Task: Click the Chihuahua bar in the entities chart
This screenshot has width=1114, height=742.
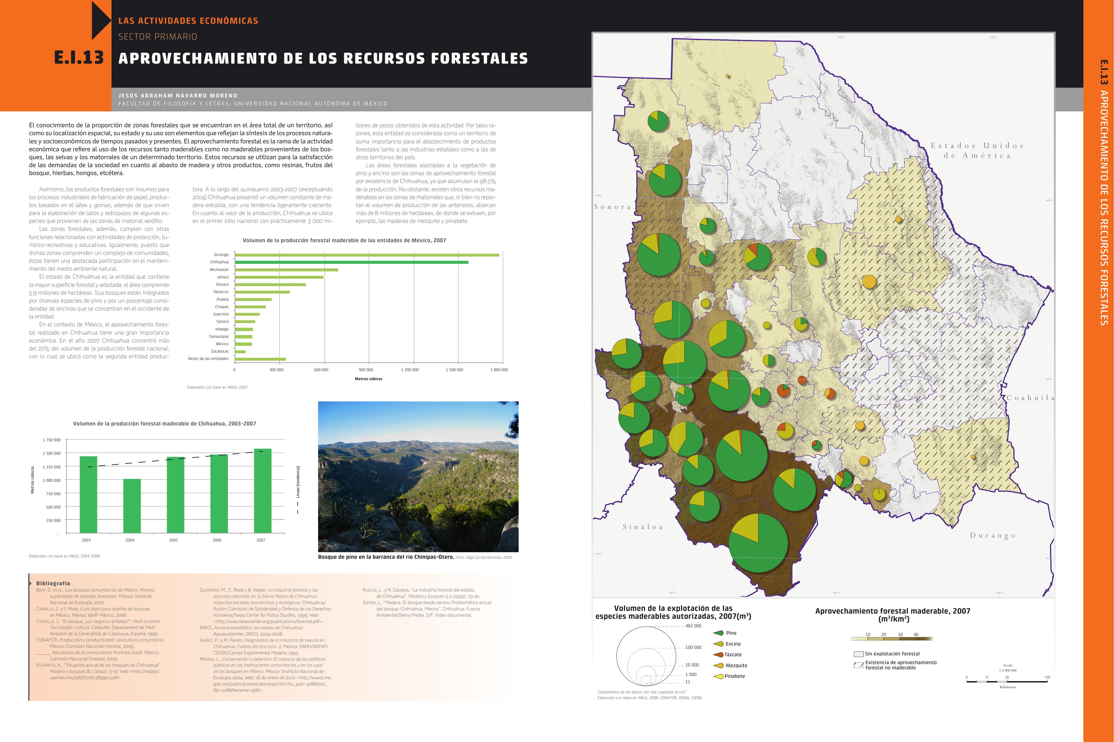Action: pyautogui.click(x=351, y=262)
